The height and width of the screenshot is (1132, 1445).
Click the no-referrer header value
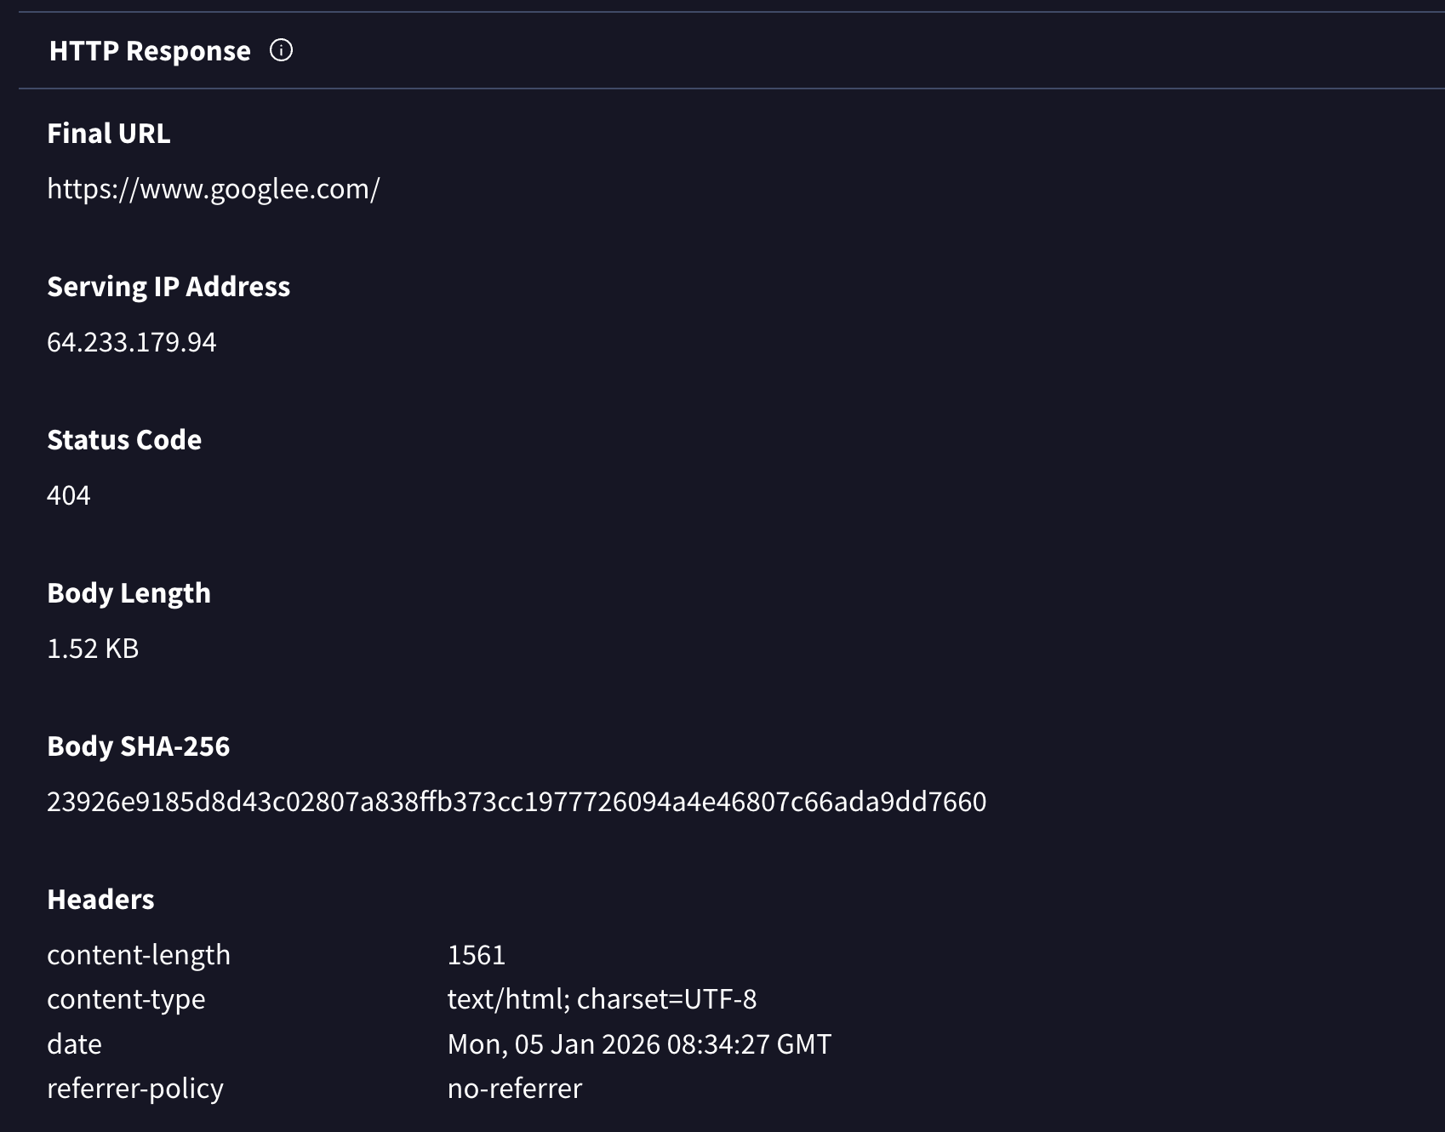(x=514, y=1089)
